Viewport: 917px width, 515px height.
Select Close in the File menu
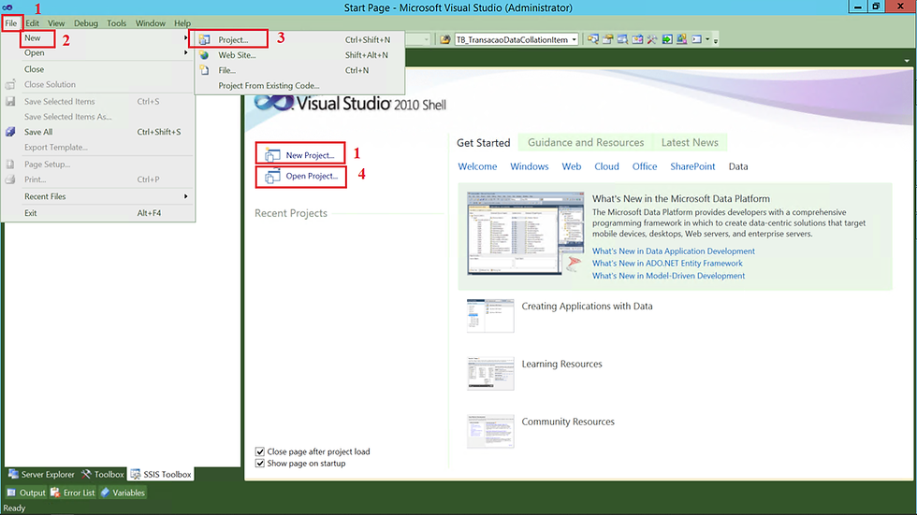[x=98, y=69]
